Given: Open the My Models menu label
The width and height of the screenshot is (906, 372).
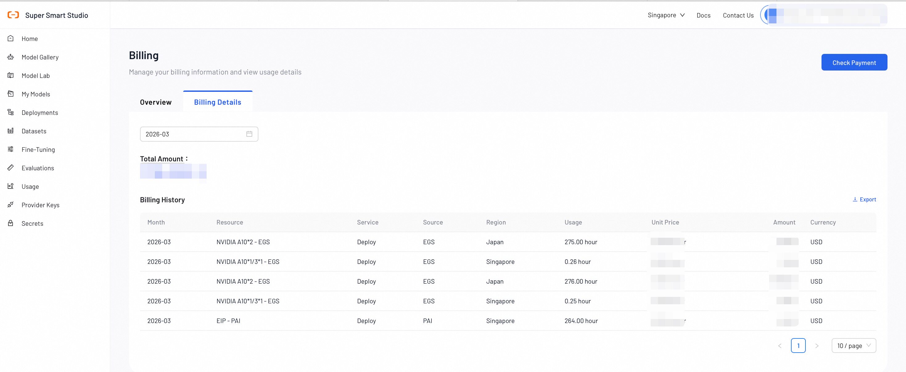Looking at the screenshot, I should coord(36,94).
